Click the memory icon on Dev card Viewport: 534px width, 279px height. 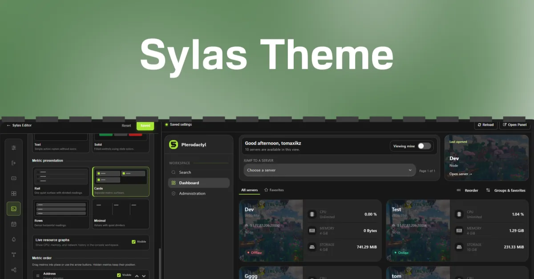tap(312, 231)
